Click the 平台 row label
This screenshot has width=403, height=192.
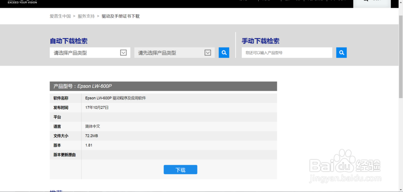click(57, 117)
